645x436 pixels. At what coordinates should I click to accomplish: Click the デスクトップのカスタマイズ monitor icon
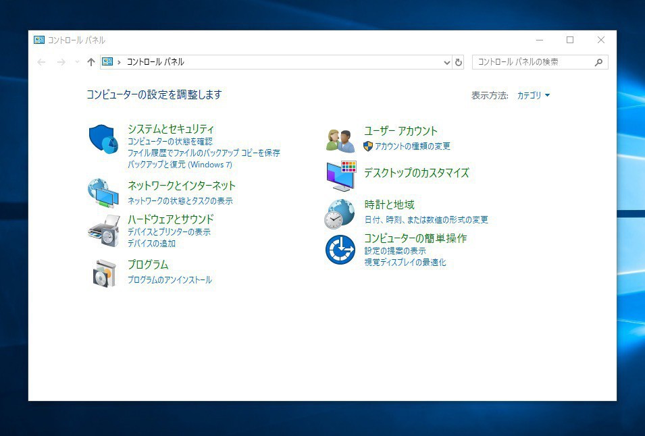340,175
